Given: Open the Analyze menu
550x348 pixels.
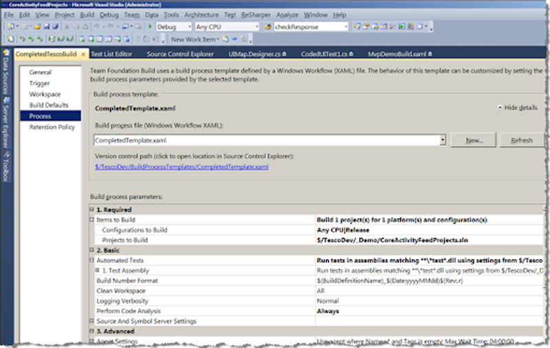Looking at the screenshot, I should 287,14.
